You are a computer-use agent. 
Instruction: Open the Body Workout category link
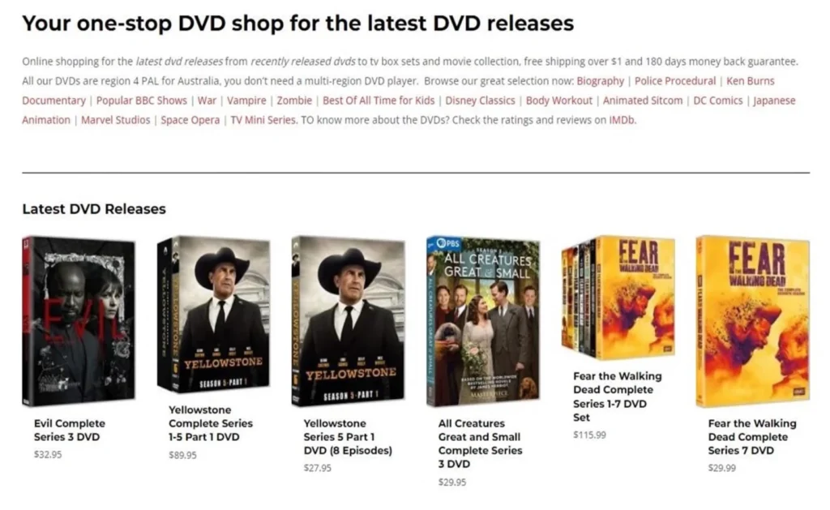559,101
